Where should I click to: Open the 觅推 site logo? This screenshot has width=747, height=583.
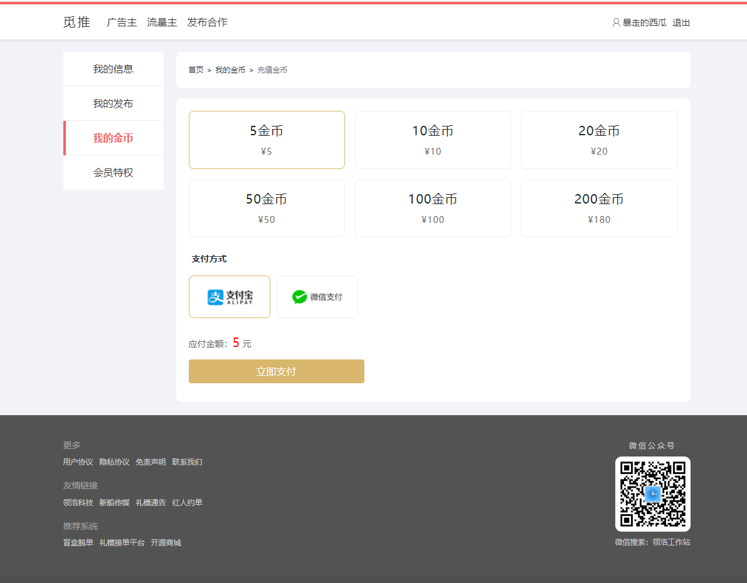click(x=77, y=23)
